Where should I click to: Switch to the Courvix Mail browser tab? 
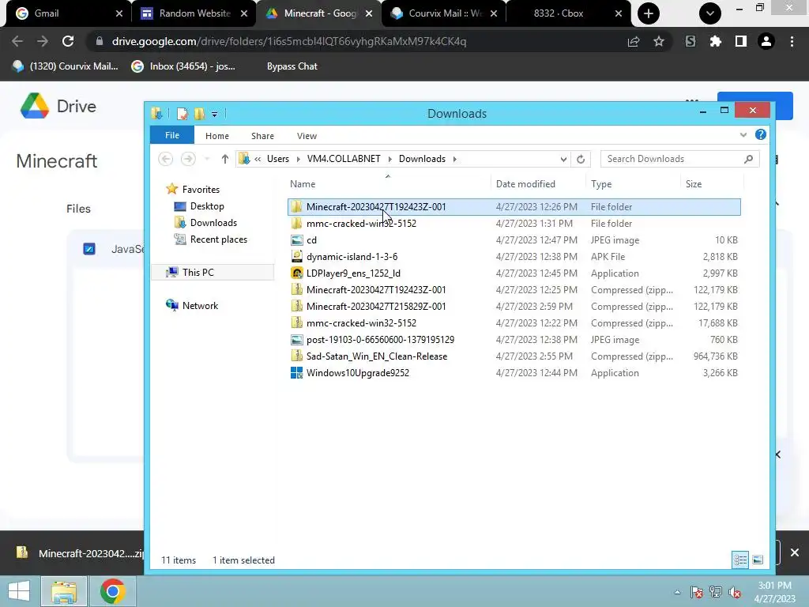[x=444, y=13]
